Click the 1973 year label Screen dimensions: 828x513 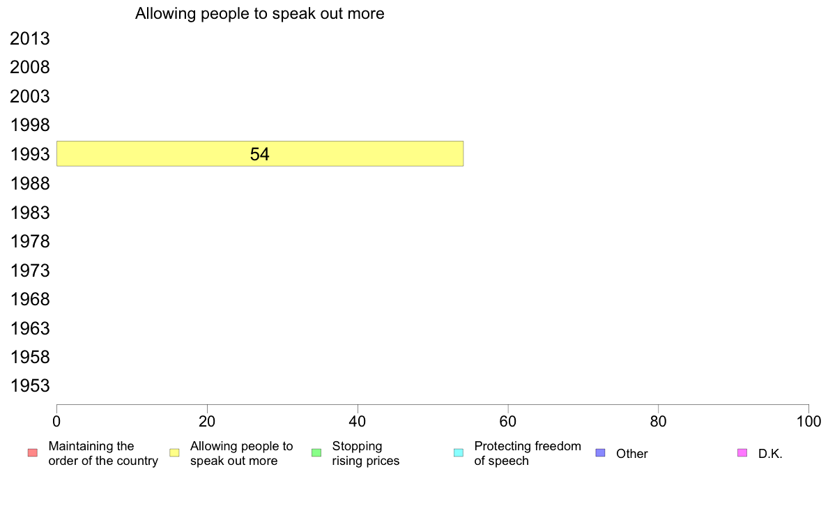[30, 270]
